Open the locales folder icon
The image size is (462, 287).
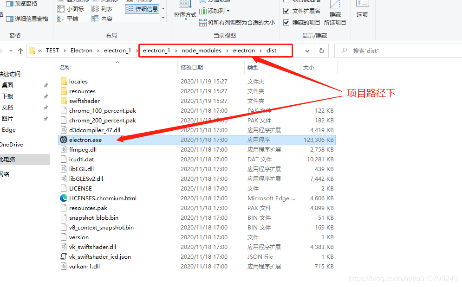(x=63, y=81)
